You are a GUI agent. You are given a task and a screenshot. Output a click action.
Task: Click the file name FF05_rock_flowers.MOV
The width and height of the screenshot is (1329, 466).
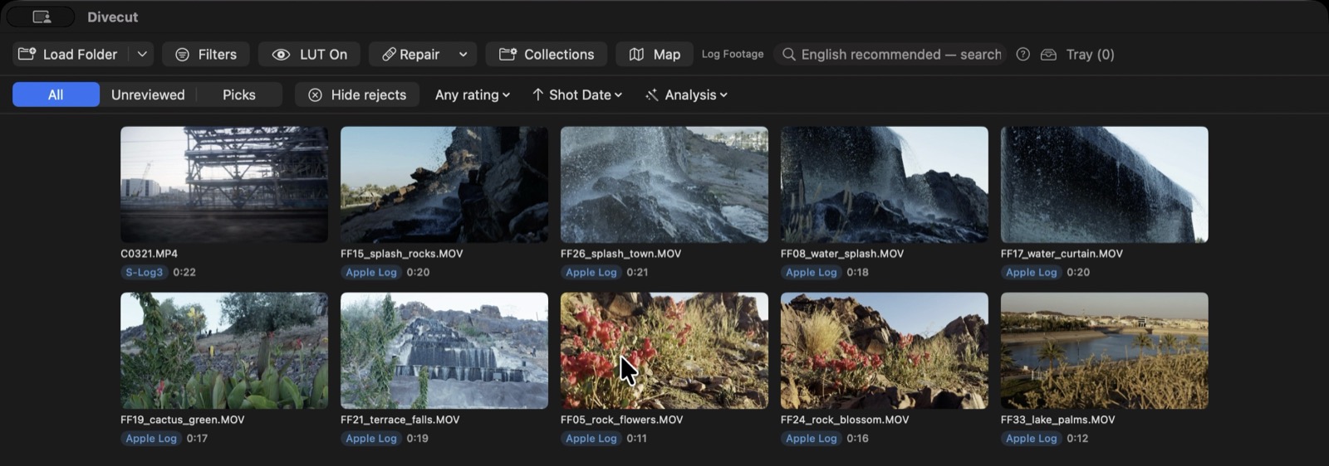coord(622,420)
